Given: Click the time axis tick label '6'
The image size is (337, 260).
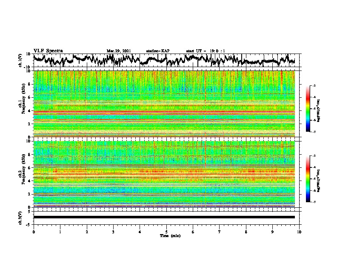Looking at the screenshot, I should click(x=193, y=232).
